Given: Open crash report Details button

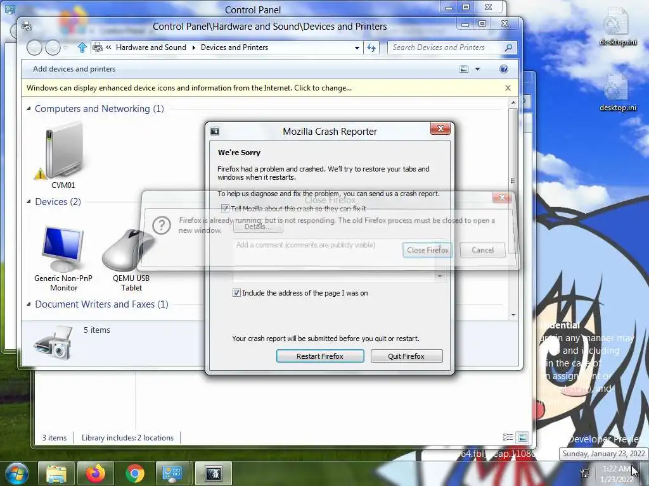Looking at the screenshot, I should tap(259, 227).
